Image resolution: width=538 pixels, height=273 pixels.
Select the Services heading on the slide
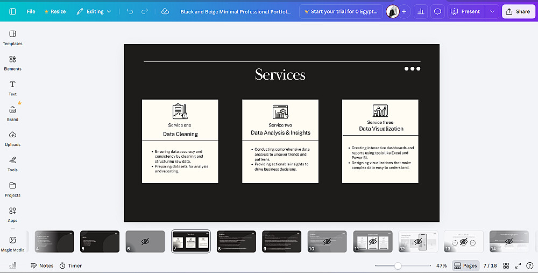(x=280, y=74)
